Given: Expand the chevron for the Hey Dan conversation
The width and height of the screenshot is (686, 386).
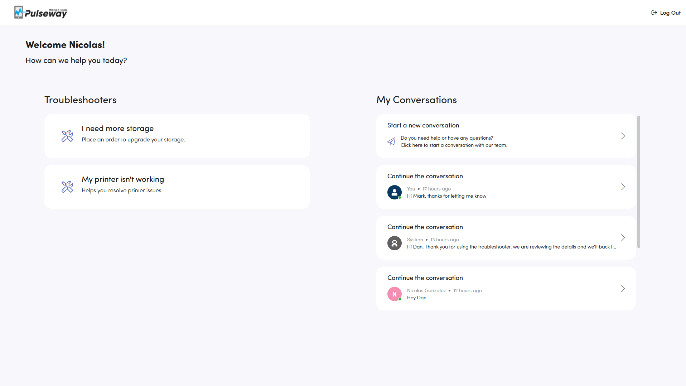Looking at the screenshot, I should tap(623, 289).
